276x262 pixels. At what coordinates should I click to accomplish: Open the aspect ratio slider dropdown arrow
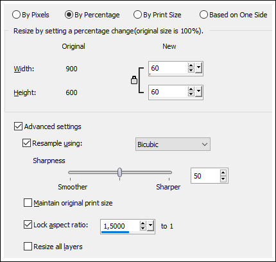pyautogui.click(x=151, y=226)
